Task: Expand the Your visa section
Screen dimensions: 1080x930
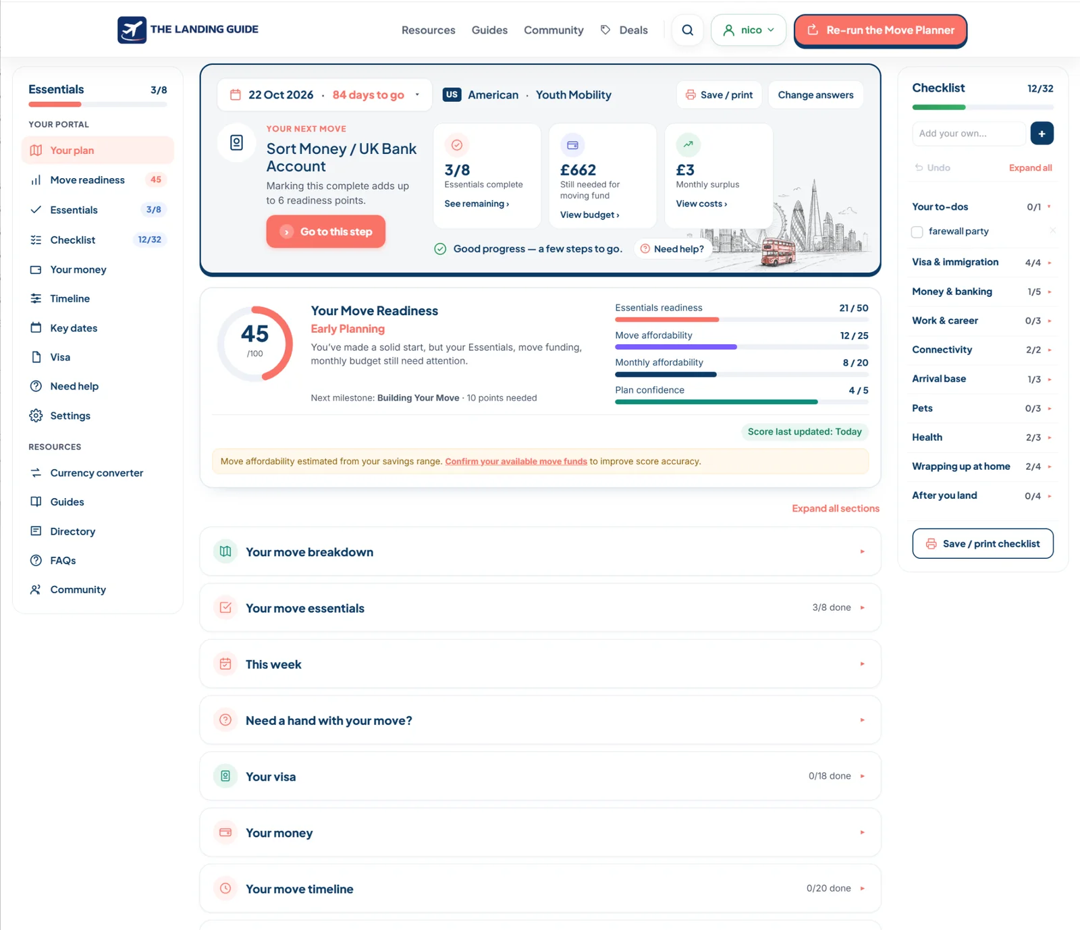Action: tap(540, 776)
